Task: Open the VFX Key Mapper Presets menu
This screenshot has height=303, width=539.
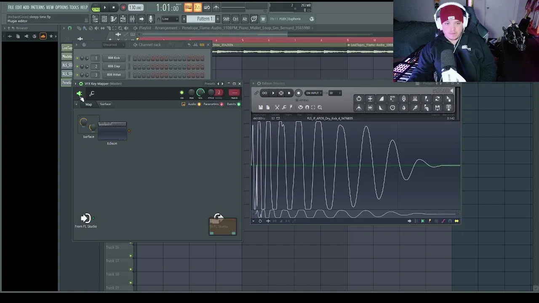Action: [x=210, y=84]
